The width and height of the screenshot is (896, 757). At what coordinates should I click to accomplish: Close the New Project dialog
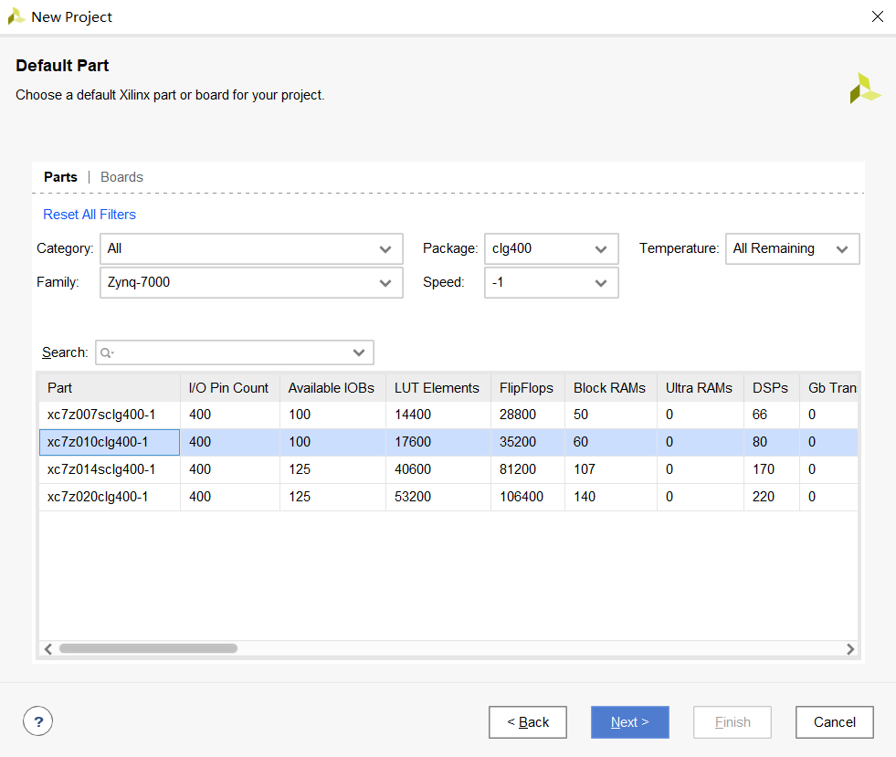(877, 16)
